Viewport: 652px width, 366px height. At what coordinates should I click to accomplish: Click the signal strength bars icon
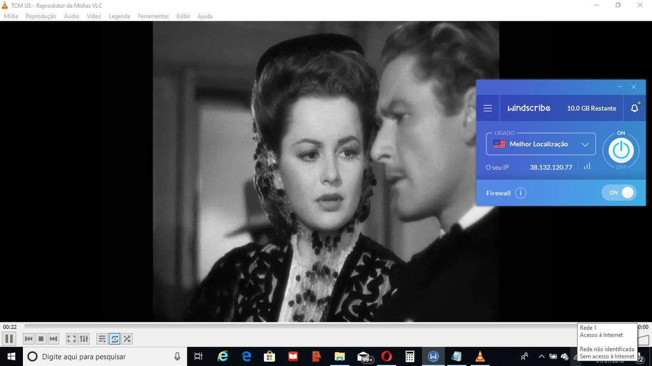(587, 166)
